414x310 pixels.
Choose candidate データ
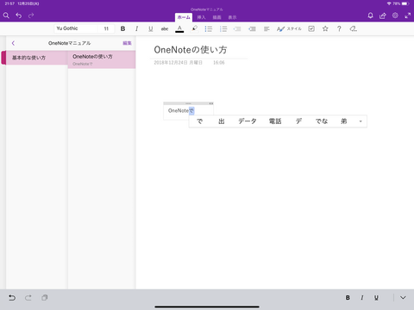[248, 121]
